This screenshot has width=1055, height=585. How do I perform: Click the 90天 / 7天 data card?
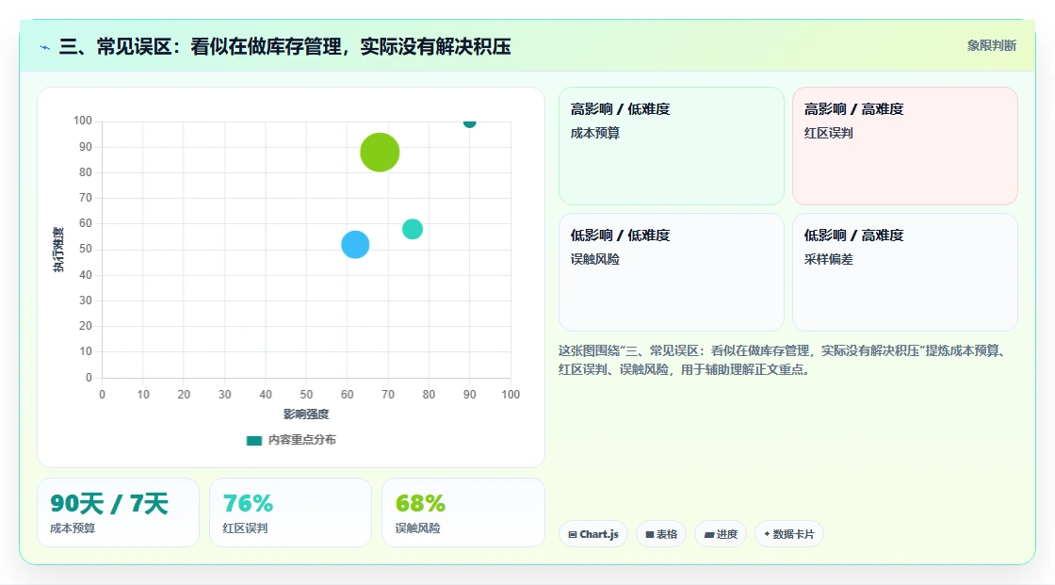point(118,512)
